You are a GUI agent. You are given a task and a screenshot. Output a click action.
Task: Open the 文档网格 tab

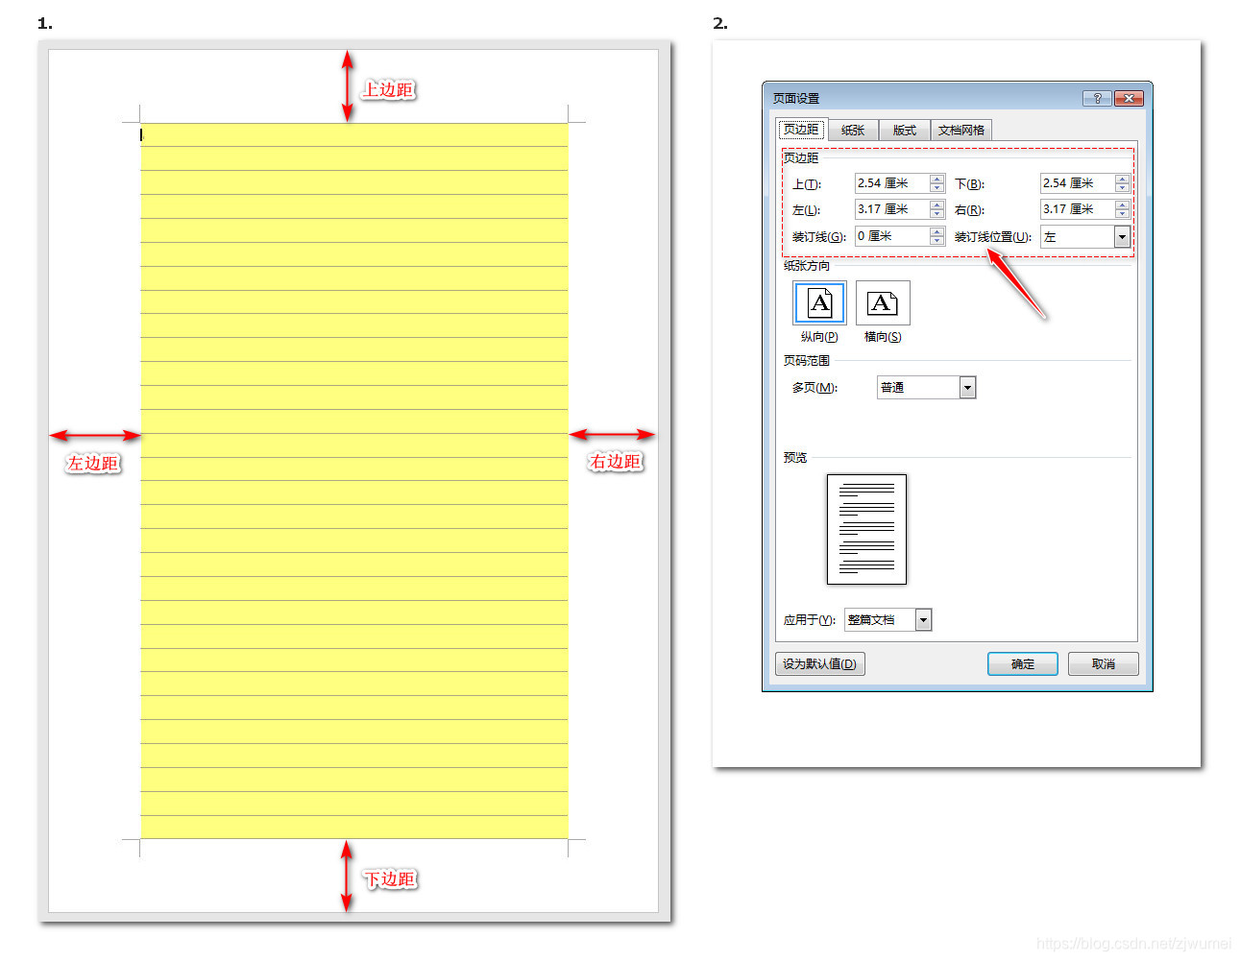point(960,131)
